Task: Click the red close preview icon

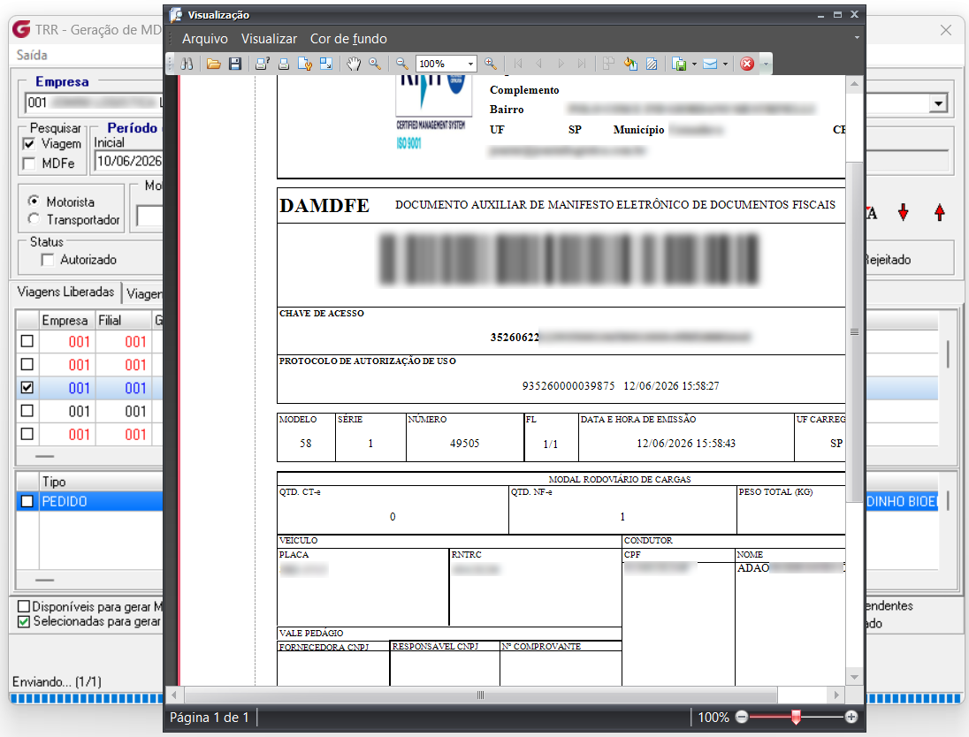Action: click(x=747, y=64)
